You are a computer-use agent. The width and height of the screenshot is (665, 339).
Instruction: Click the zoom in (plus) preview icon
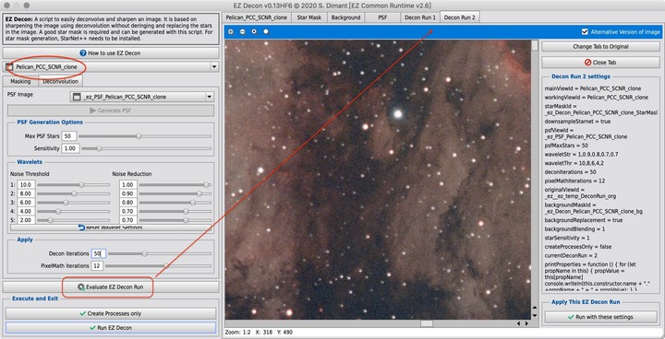point(231,31)
